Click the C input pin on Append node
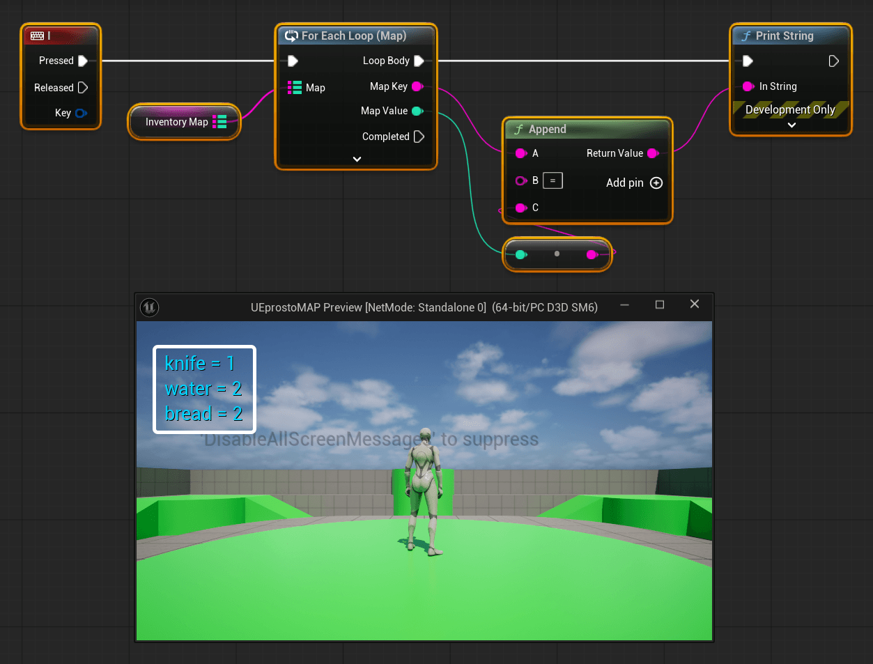 (x=520, y=208)
